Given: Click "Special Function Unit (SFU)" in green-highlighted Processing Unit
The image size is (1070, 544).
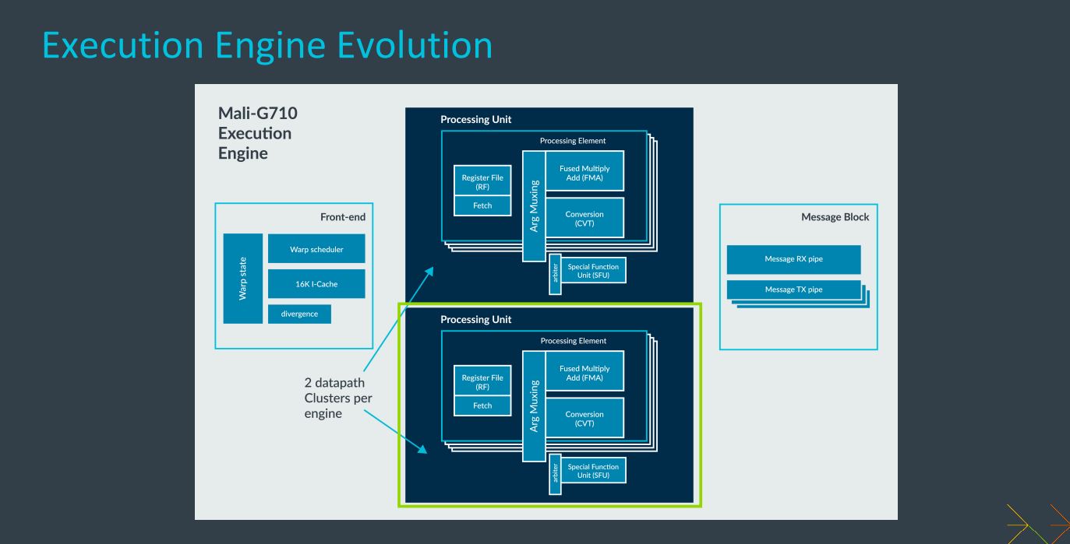Looking at the screenshot, I should coord(594,471).
